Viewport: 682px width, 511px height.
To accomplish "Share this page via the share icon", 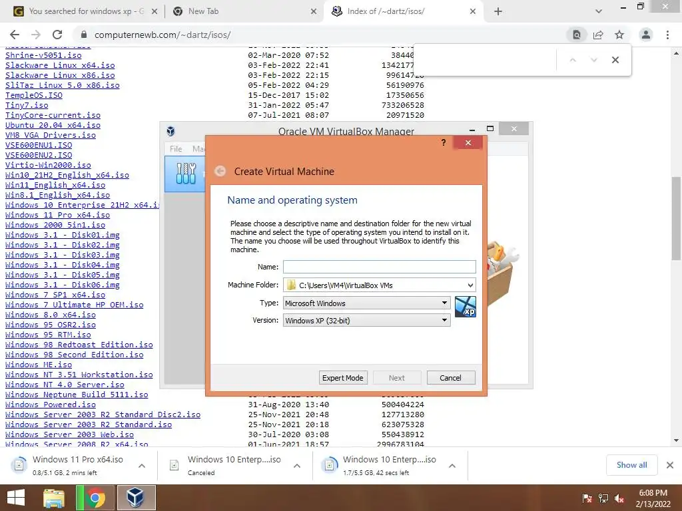I will pos(598,35).
